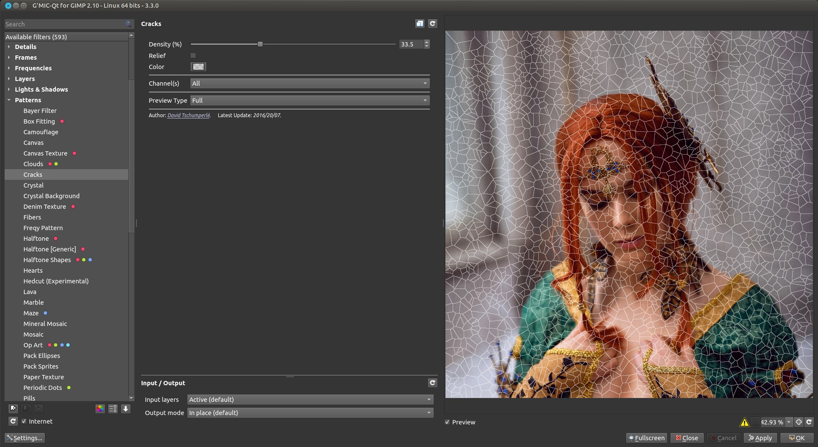
Task: Select the Mineral Mosaic filter
Action: click(x=45, y=324)
